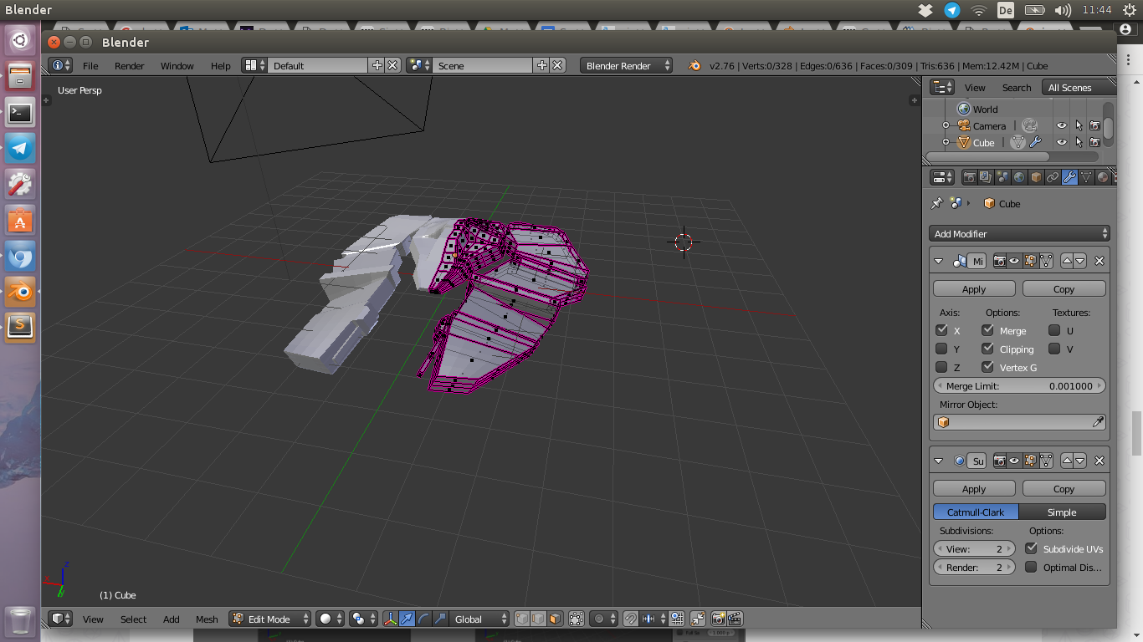
Task: Toggle the pin icon in properties context
Action: click(937, 203)
